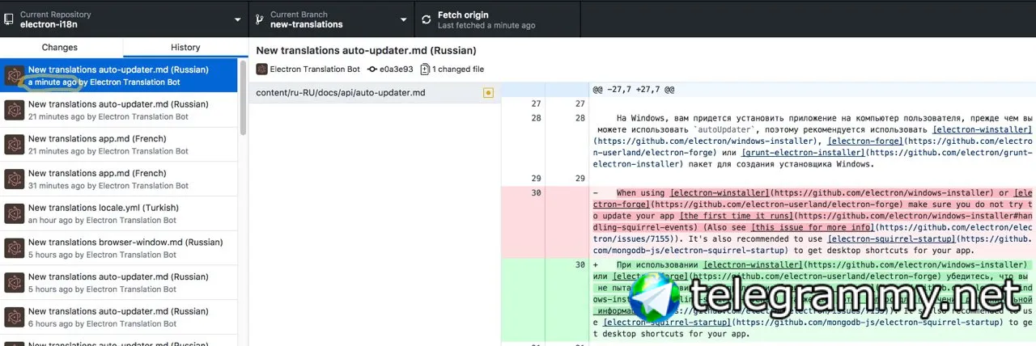This screenshot has height=346, width=1036.
Task: Click the avatar on the browser-window.md (Russian) commit
Action: click(x=13, y=248)
